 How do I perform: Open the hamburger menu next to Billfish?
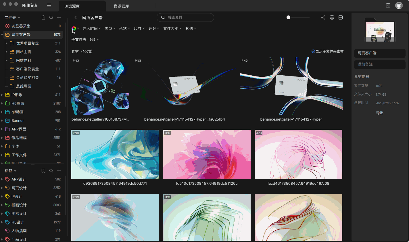49,5
